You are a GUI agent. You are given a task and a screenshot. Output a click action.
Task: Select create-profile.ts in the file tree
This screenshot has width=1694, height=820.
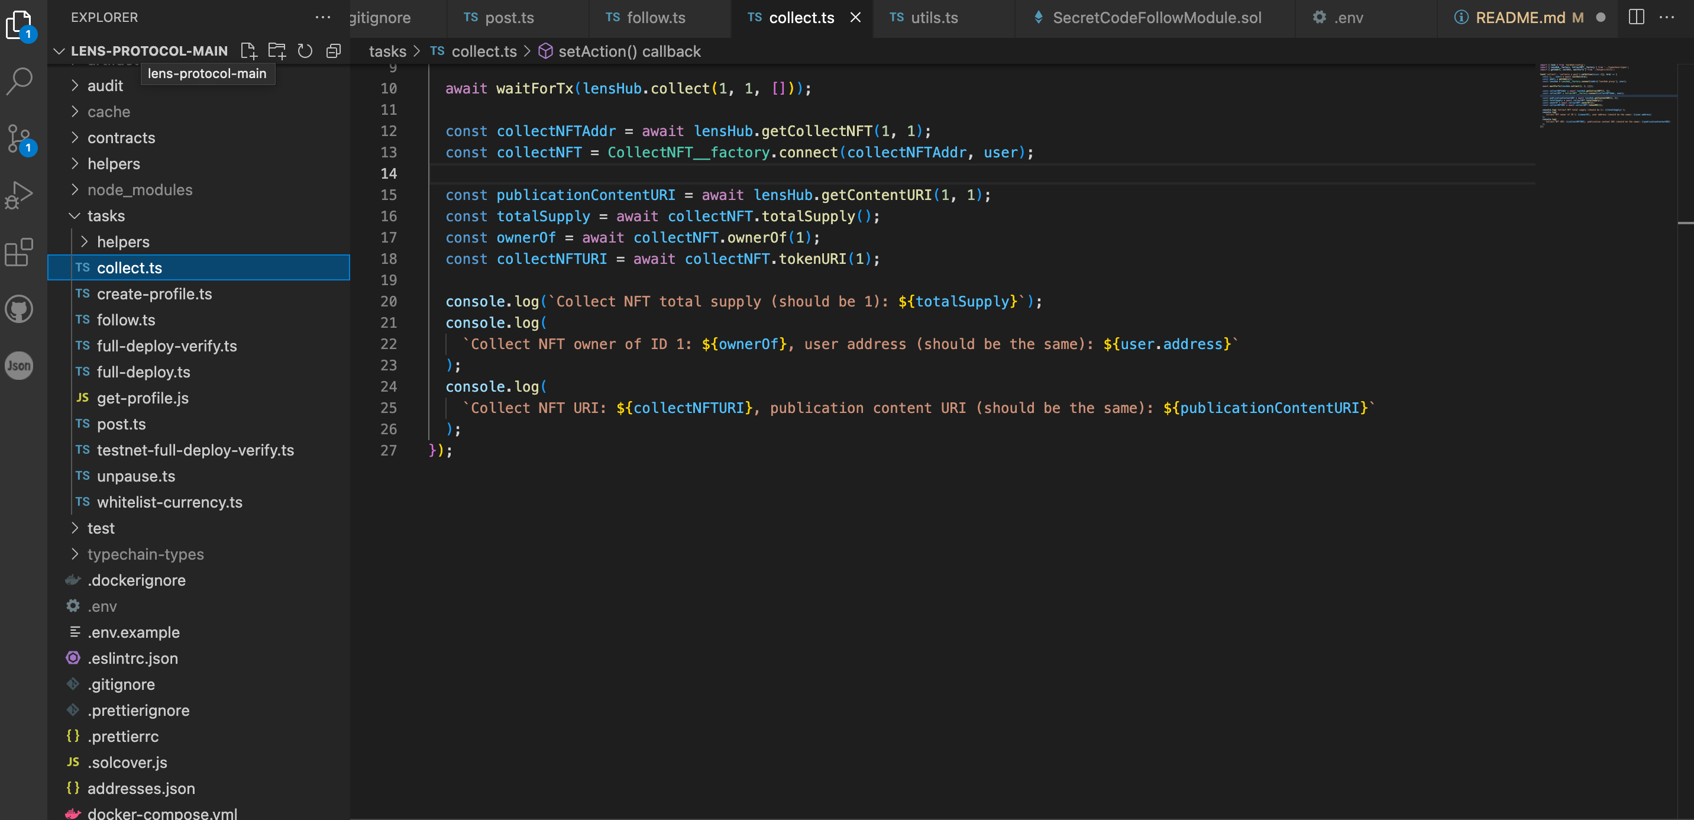[154, 294]
